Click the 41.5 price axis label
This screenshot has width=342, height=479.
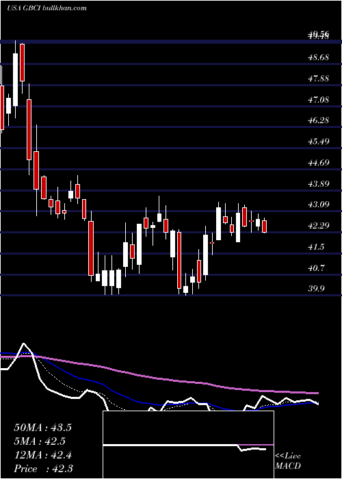[316, 247]
